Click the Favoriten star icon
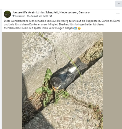Viewport: 122px width, 129px height. click(14, 16)
